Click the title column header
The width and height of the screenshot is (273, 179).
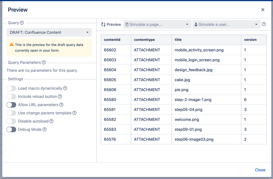pos(207,40)
